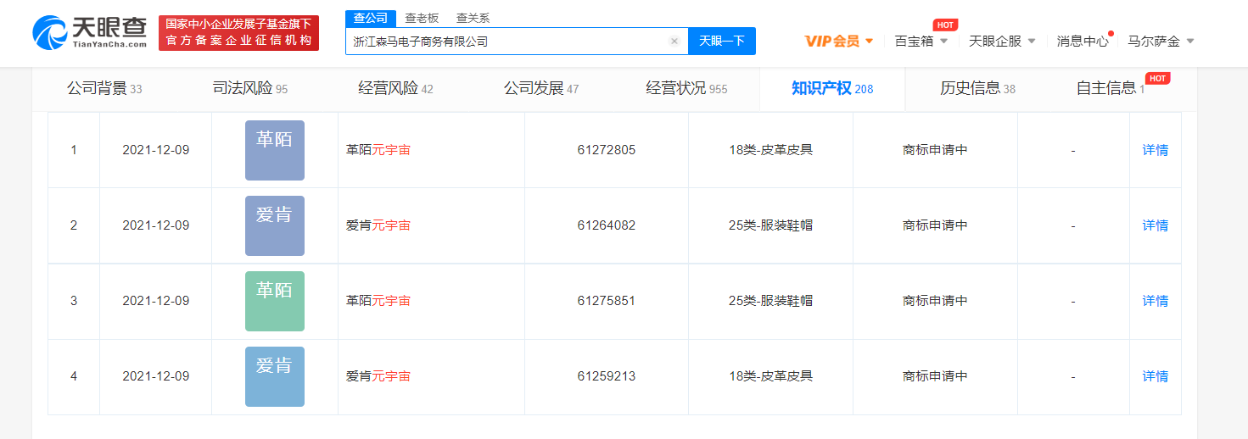Select the 司法风险 tab
This screenshot has height=439, width=1248.
tap(249, 88)
